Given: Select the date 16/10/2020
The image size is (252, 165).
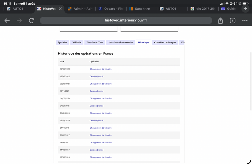Looking at the screenshot, I should click(x=65, y=120).
